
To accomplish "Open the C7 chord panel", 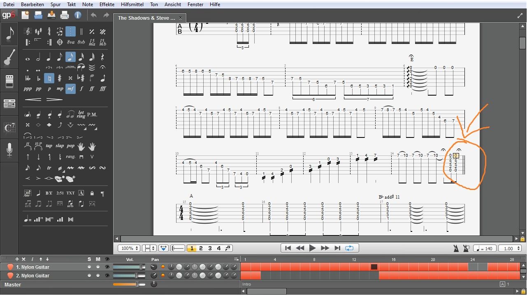I will [x=9, y=127].
